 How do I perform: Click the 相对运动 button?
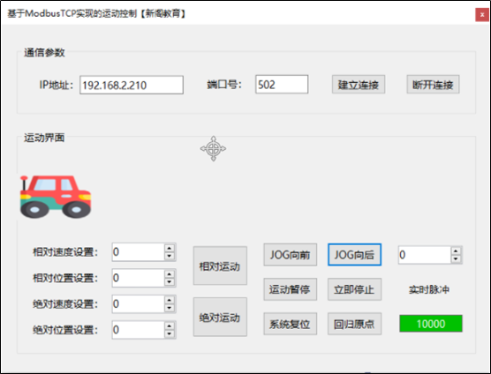coord(220,266)
